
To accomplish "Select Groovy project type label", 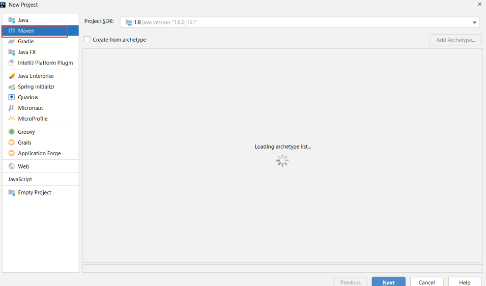I will tap(26, 132).
